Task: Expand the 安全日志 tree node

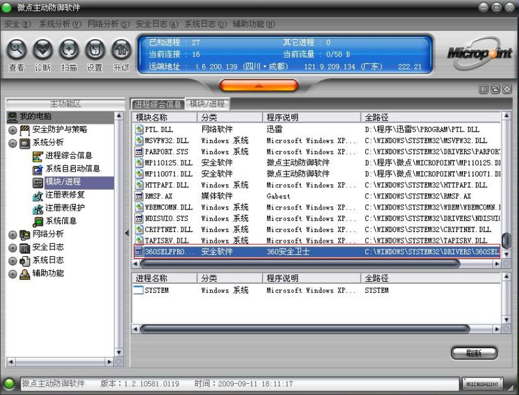Action: (x=12, y=248)
